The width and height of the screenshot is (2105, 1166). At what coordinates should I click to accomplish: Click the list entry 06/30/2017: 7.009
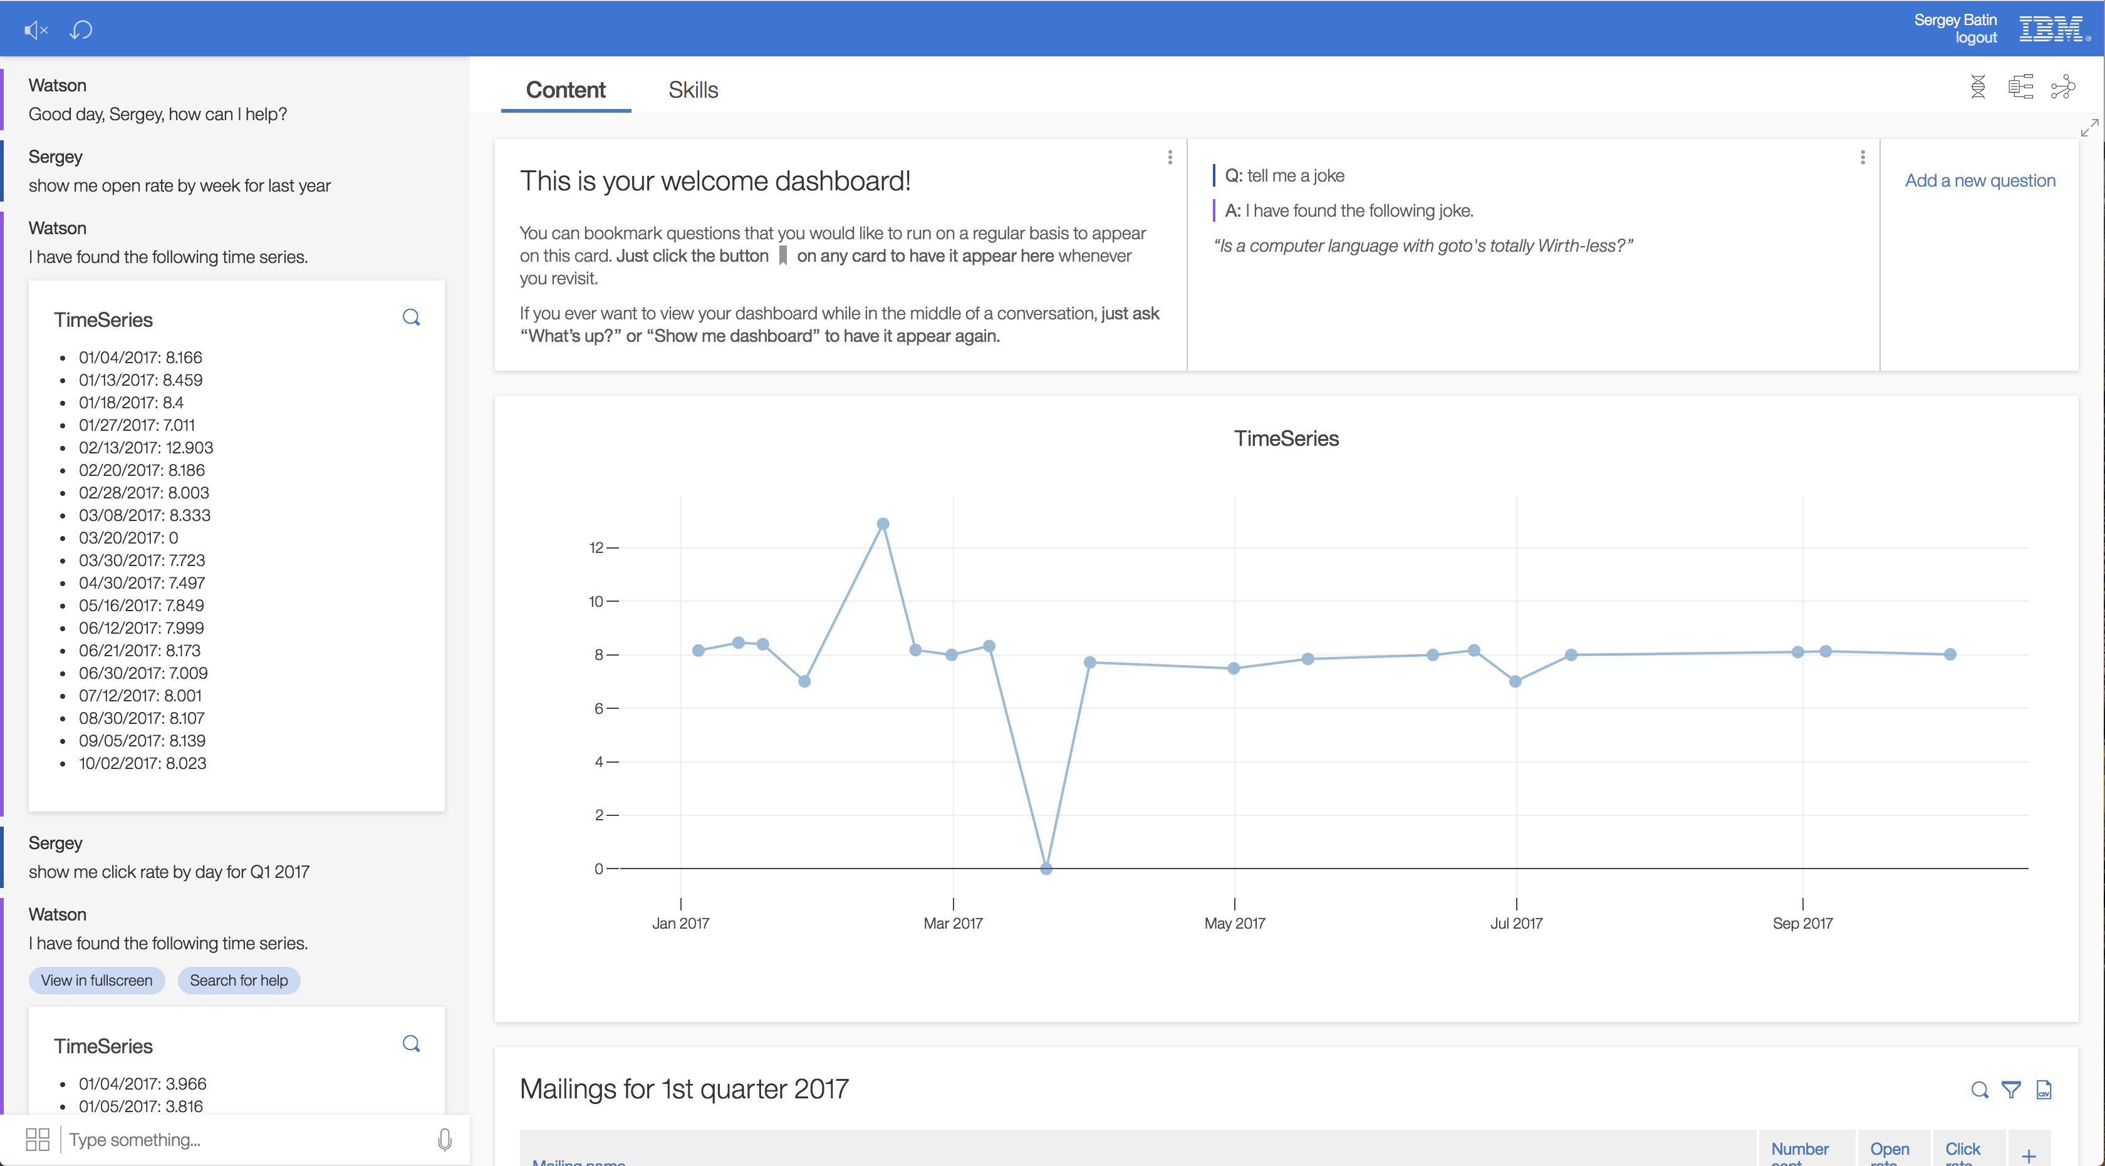pos(143,673)
